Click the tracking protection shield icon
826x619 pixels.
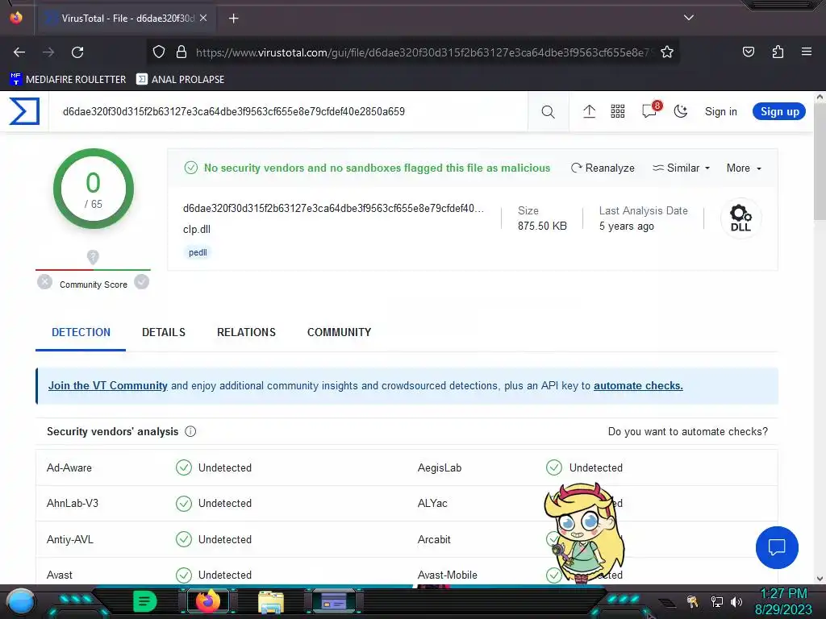[x=159, y=52]
